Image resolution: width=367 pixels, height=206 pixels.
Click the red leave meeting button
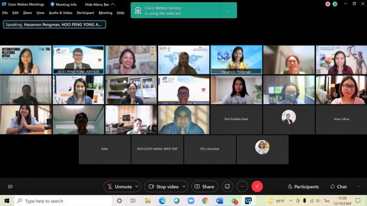tap(257, 186)
